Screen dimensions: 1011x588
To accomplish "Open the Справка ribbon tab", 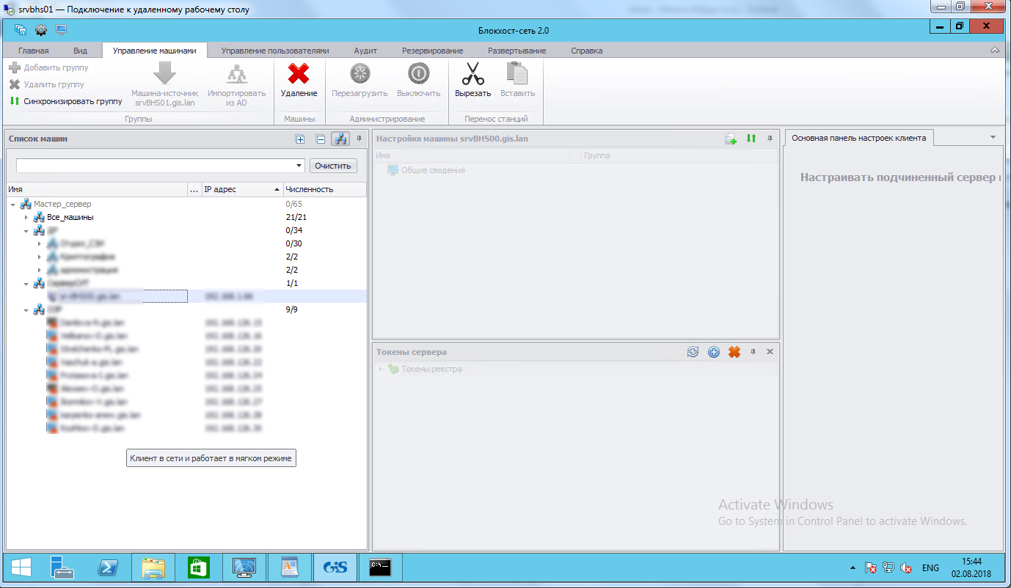I will click(587, 51).
